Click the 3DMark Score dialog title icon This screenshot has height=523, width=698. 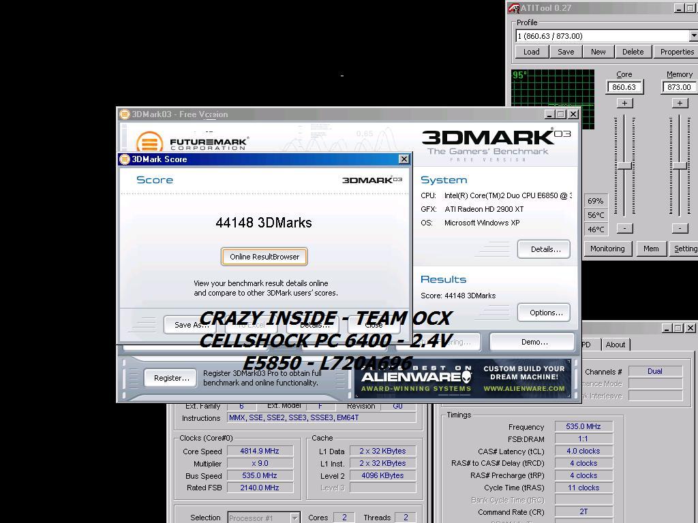(x=125, y=159)
